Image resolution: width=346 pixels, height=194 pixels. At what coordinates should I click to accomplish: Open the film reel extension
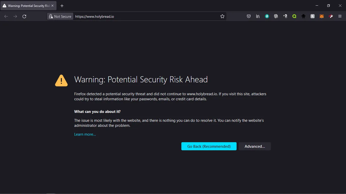click(276, 16)
